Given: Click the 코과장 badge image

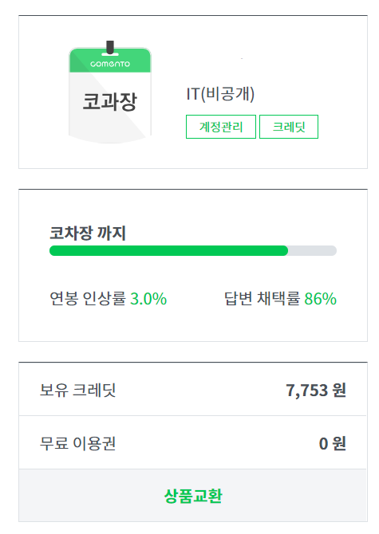Looking at the screenshot, I should click(110, 92).
